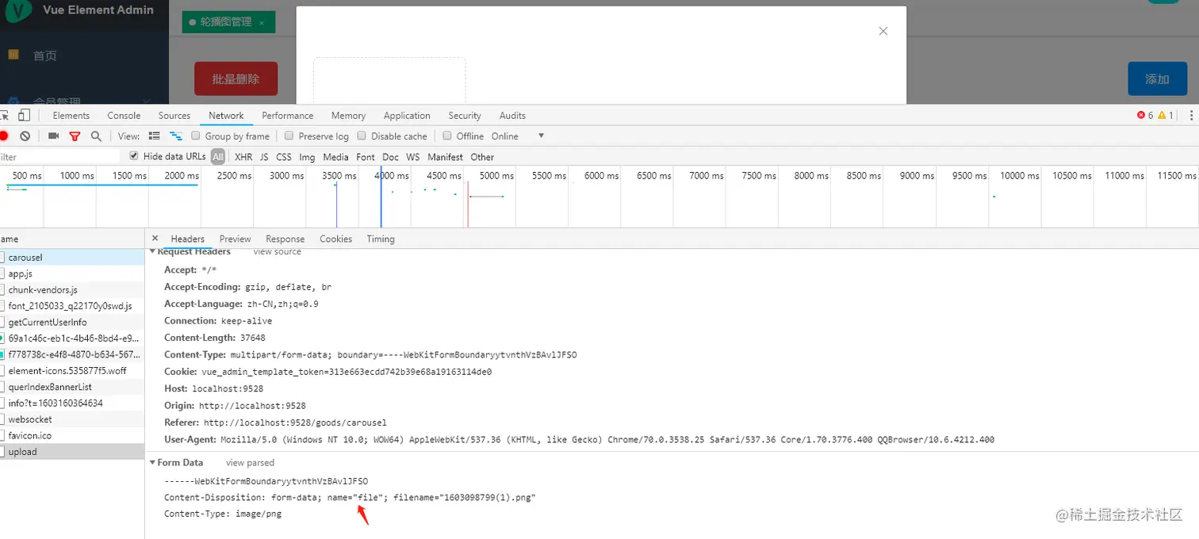Select the Network panel tab
Viewport: 1199px width, 539px height.
226,116
